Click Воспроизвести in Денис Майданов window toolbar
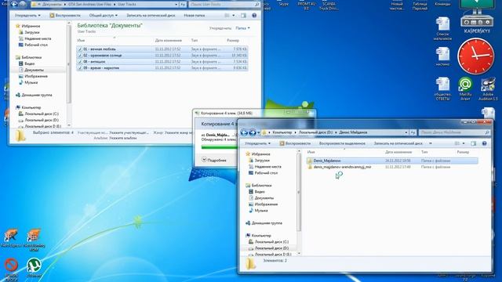This screenshot has height=282, width=502. (x=295, y=143)
